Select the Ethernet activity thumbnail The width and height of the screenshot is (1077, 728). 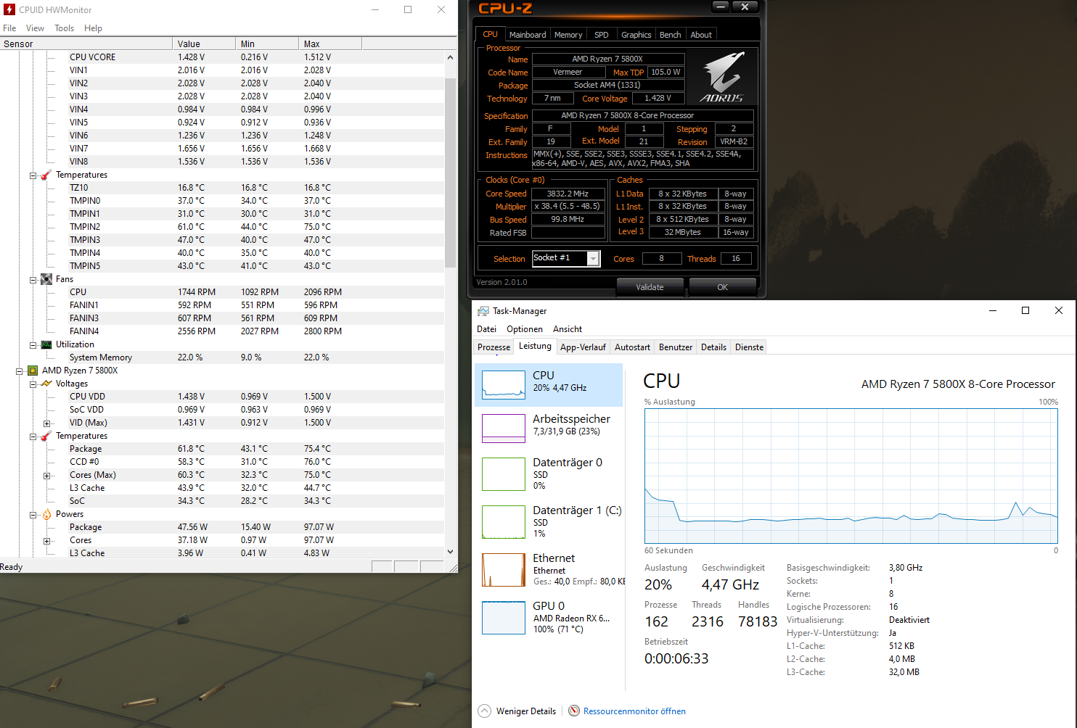pyautogui.click(x=504, y=570)
